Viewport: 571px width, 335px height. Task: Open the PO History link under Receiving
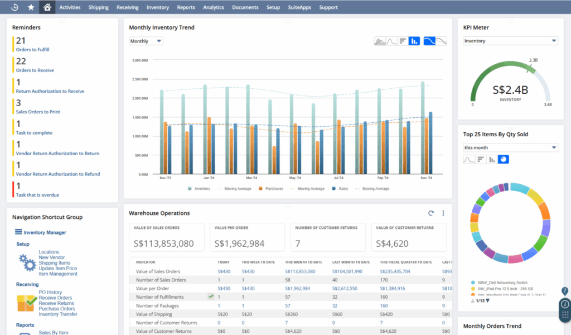(x=50, y=293)
